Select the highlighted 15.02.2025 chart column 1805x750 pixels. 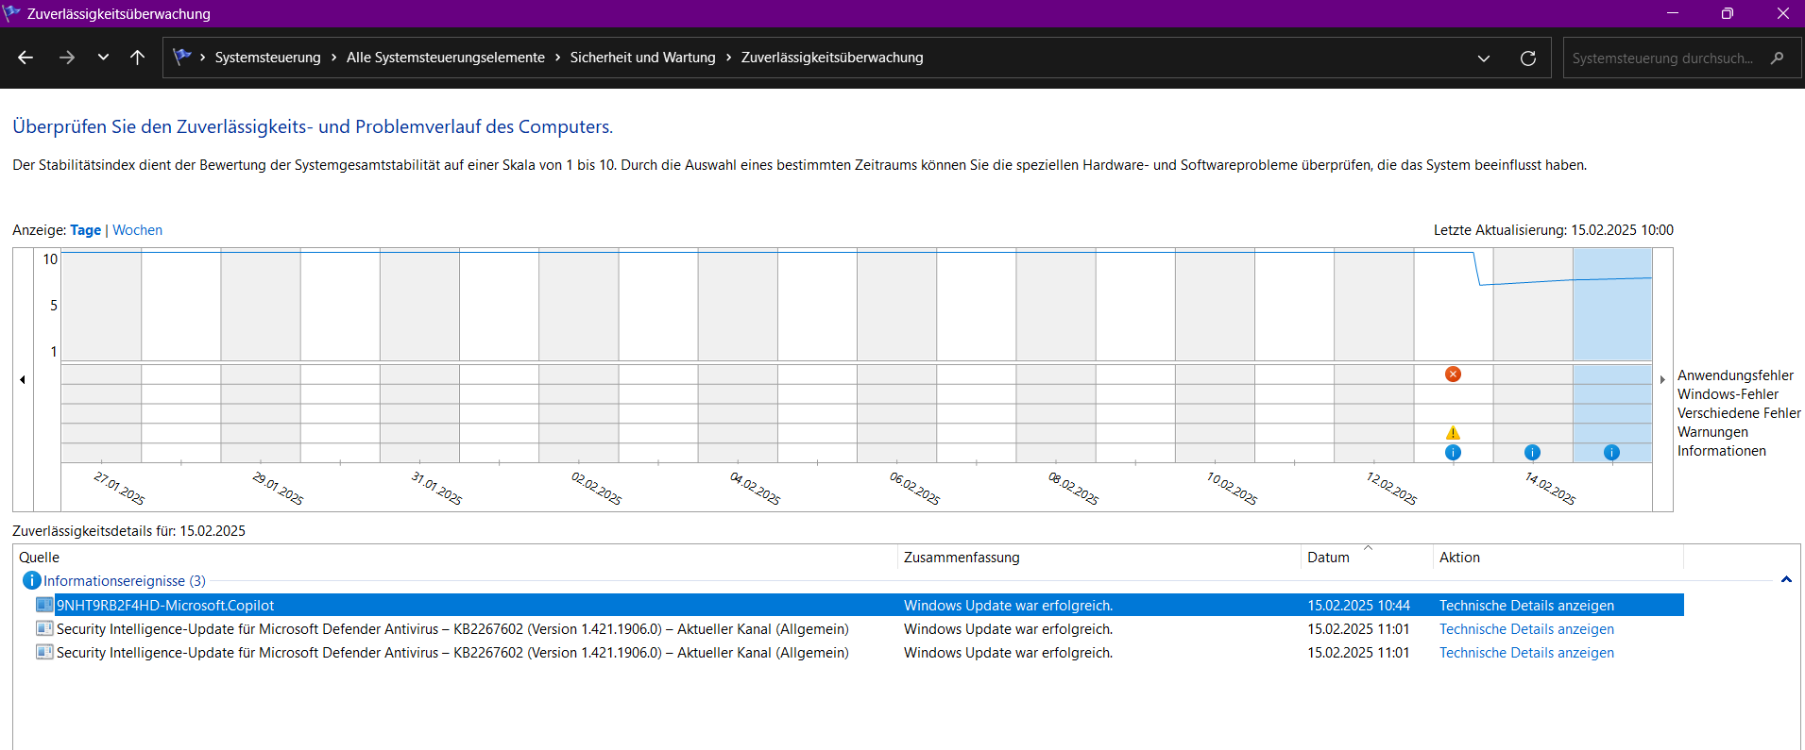[1612, 355]
